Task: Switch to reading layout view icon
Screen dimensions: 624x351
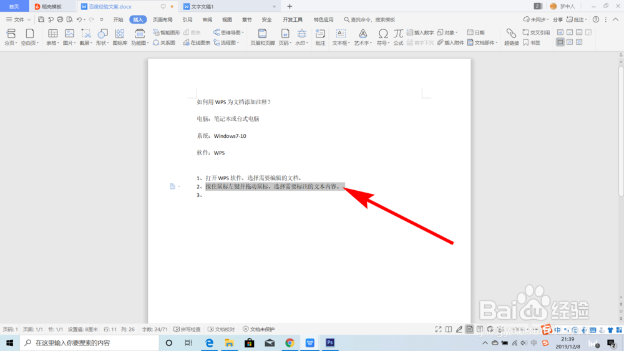Action: (x=449, y=329)
